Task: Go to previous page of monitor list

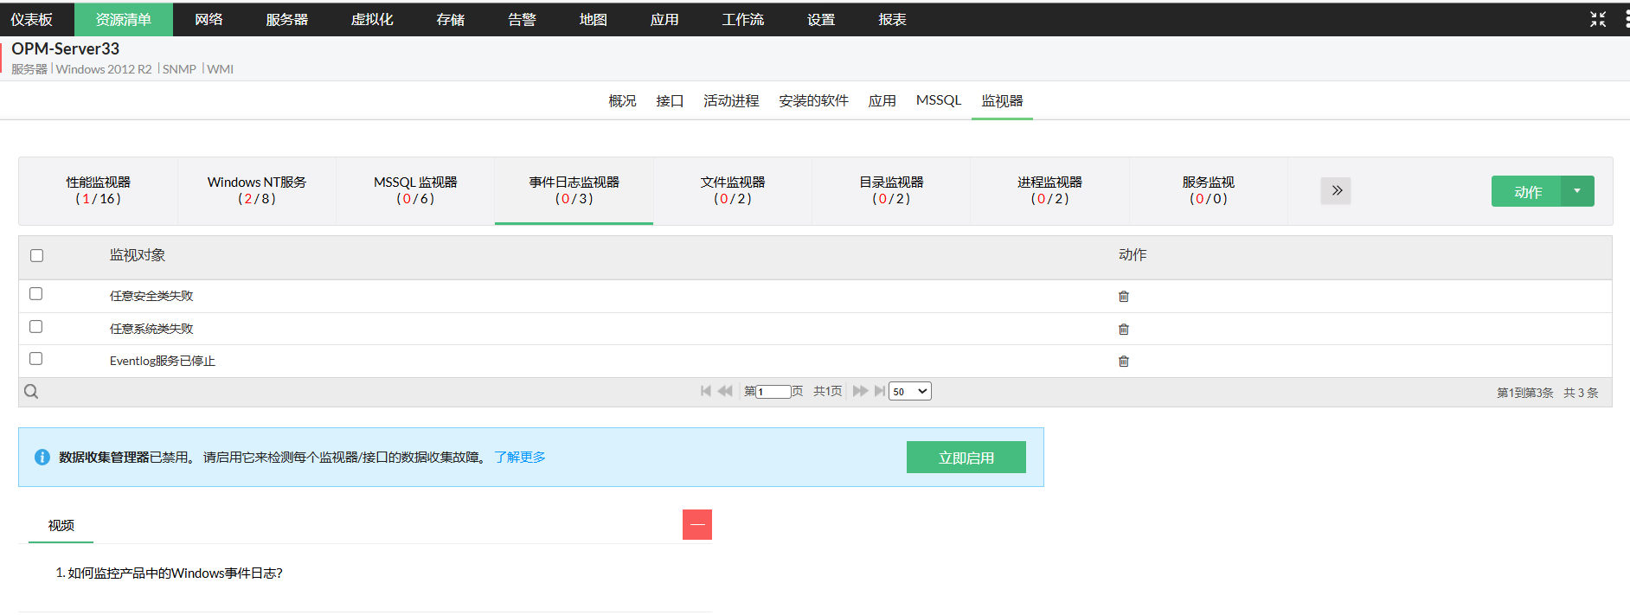Action: click(x=725, y=391)
